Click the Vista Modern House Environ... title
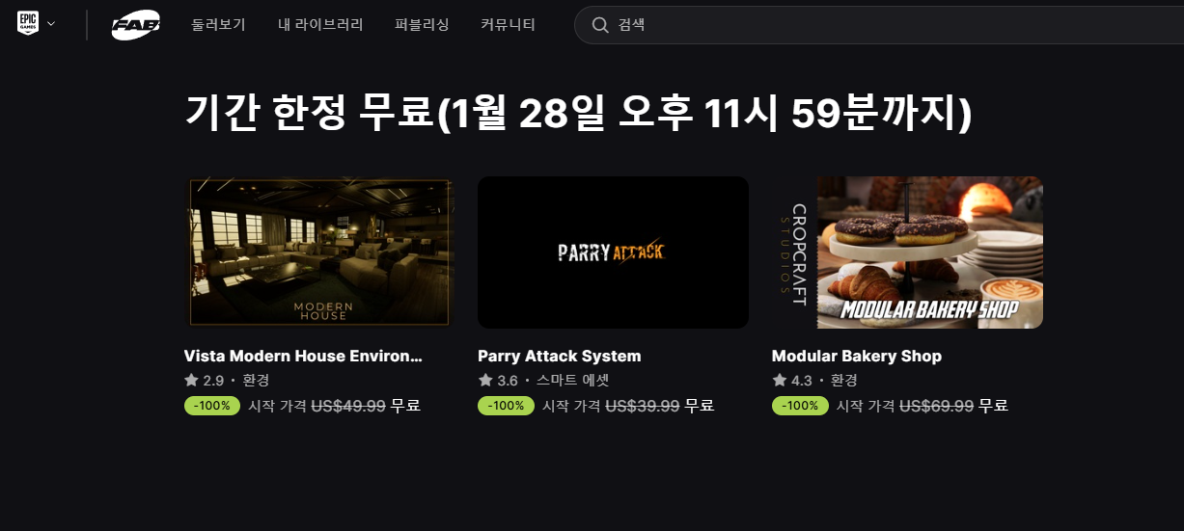Viewport: 1184px width, 531px height. [x=303, y=356]
